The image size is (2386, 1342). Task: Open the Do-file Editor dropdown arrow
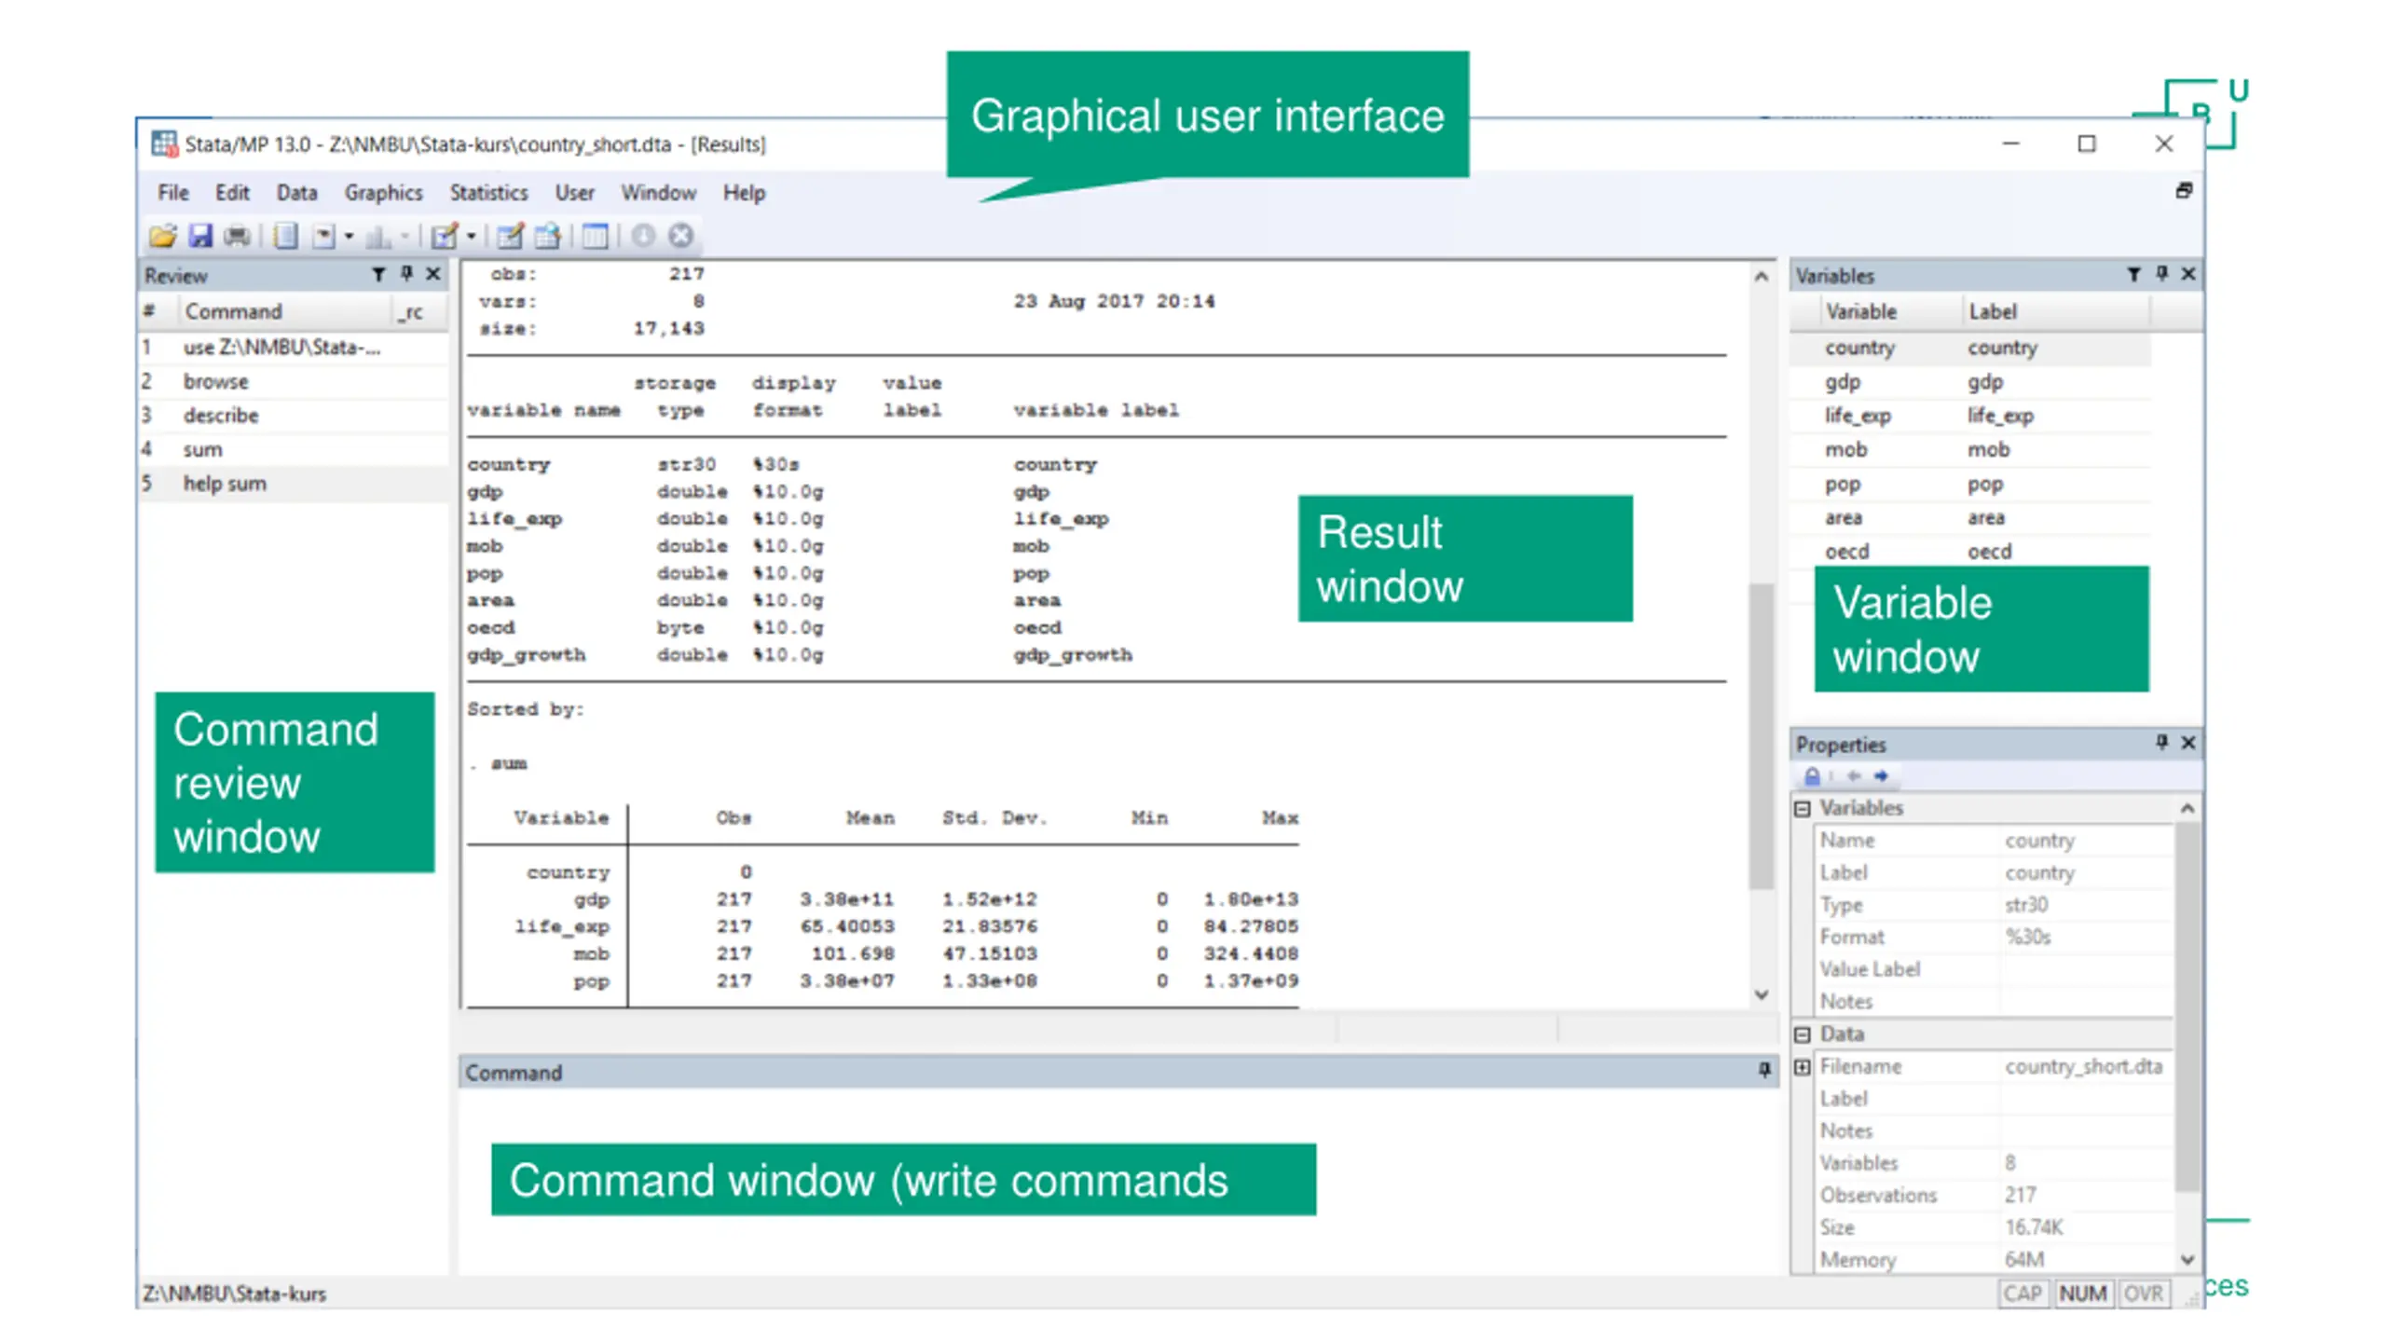pos(472,236)
